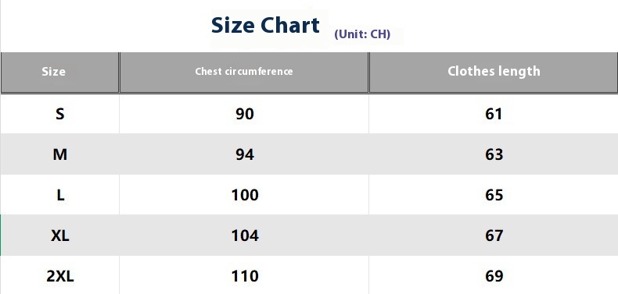This screenshot has height=294, width=618.
Task: Select the XL size cell
Action: coord(60,235)
